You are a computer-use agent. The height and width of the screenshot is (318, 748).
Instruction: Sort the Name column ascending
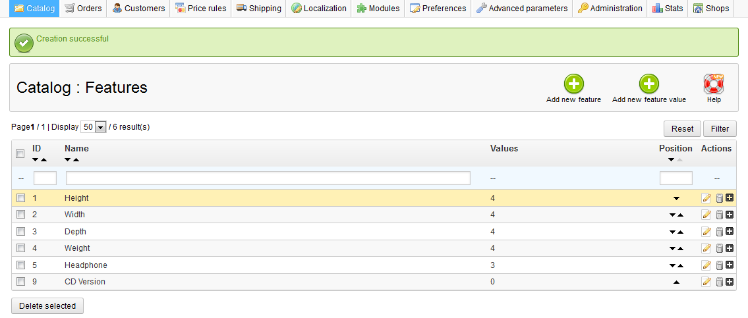point(76,160)
